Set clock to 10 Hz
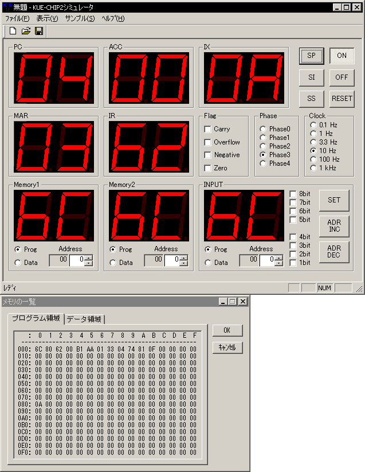Viewport: 365px width, 472px height. pos(313,150)
